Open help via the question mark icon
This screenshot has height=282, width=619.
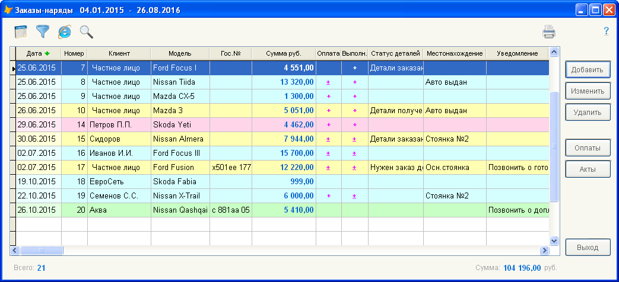click(607, 31)
